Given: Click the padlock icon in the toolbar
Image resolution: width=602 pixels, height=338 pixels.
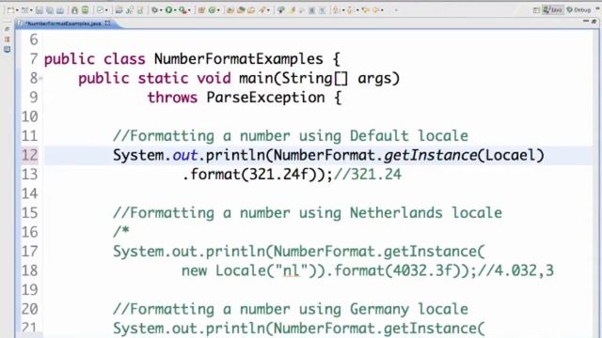Looking at the screenshot, I should click(x=75, y=10).
